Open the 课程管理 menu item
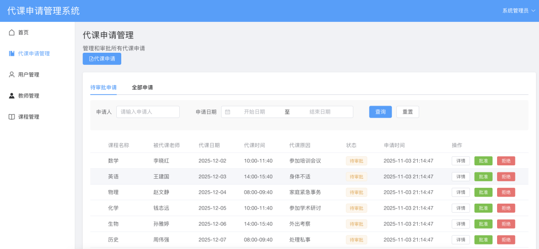 click(x=37, y=117)
